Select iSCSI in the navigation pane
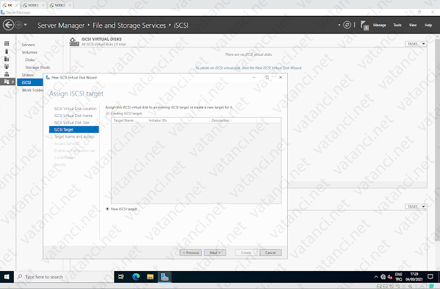Viewport: 440px width, 289px height. coord(30,82)
